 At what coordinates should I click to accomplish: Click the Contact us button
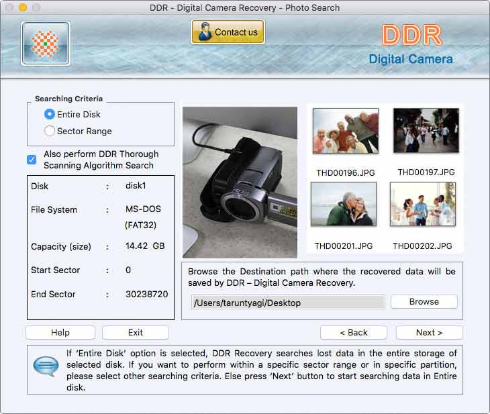click(x=228, y=32)
